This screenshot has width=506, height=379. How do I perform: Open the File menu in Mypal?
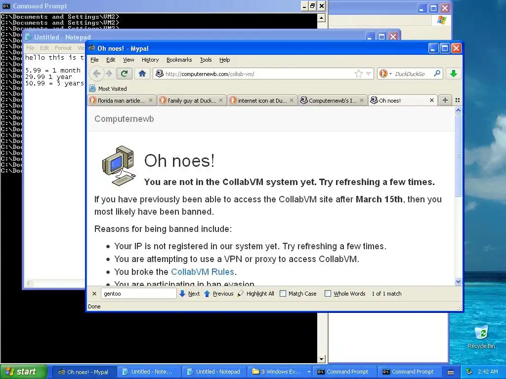tap(94, 60)
